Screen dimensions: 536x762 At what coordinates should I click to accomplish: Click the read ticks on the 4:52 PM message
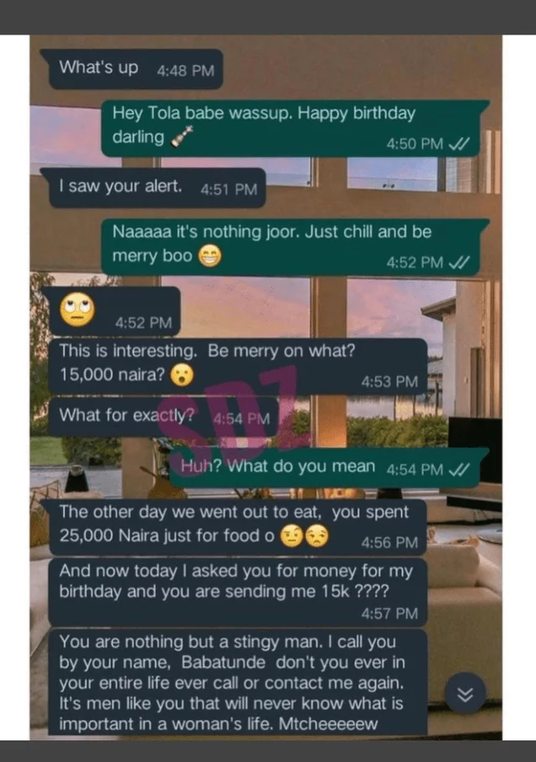coord(459,262)
